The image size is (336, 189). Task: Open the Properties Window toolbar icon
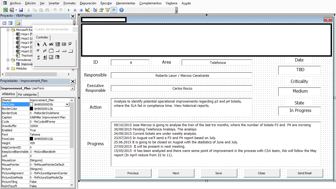click(x=101, y=10)
